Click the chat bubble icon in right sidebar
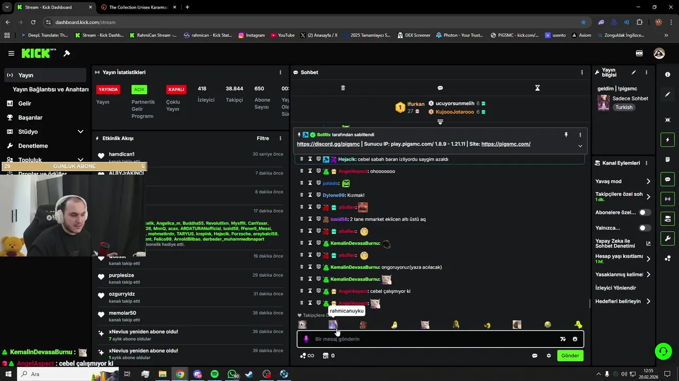This screenshot has width=679, height=381. point(667,179)
